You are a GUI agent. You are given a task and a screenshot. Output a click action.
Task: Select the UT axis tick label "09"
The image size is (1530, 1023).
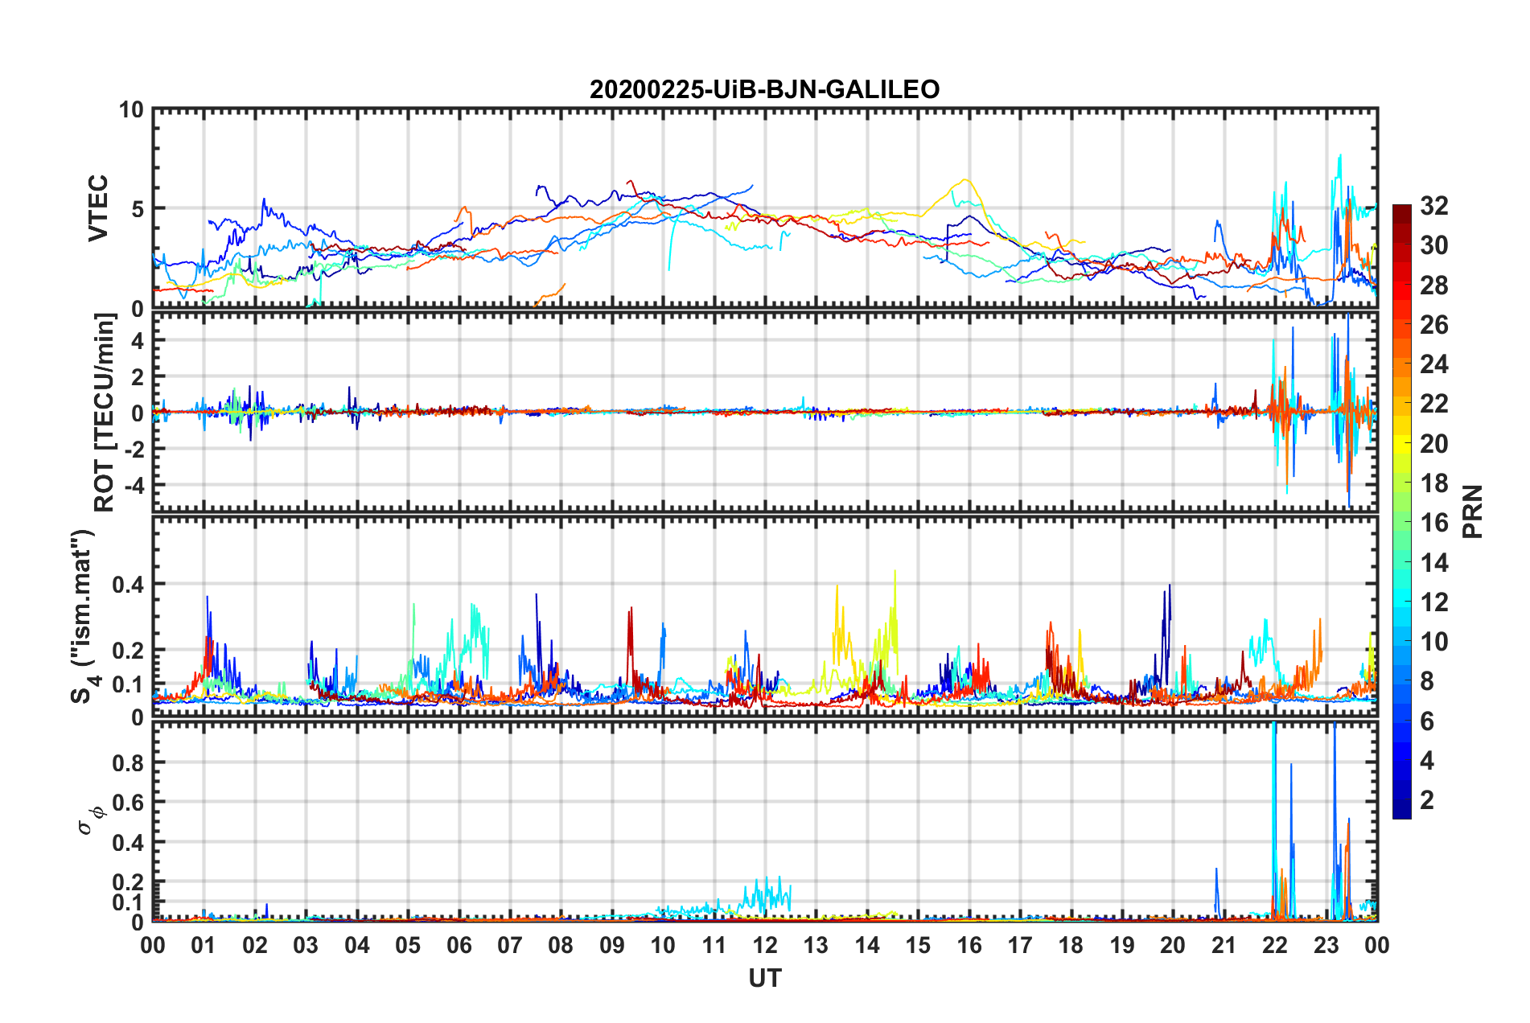tap(612, 945)
